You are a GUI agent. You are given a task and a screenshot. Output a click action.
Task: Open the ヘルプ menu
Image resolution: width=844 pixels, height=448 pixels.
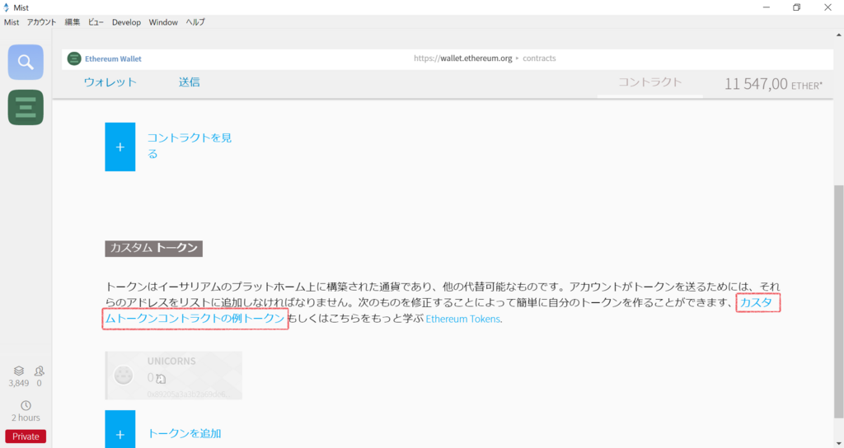195,22
